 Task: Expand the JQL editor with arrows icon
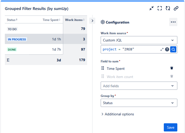click(162, 49)
